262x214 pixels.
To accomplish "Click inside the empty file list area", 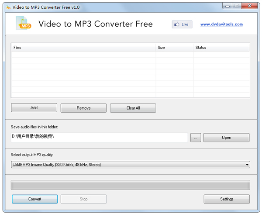I will 130,74.
